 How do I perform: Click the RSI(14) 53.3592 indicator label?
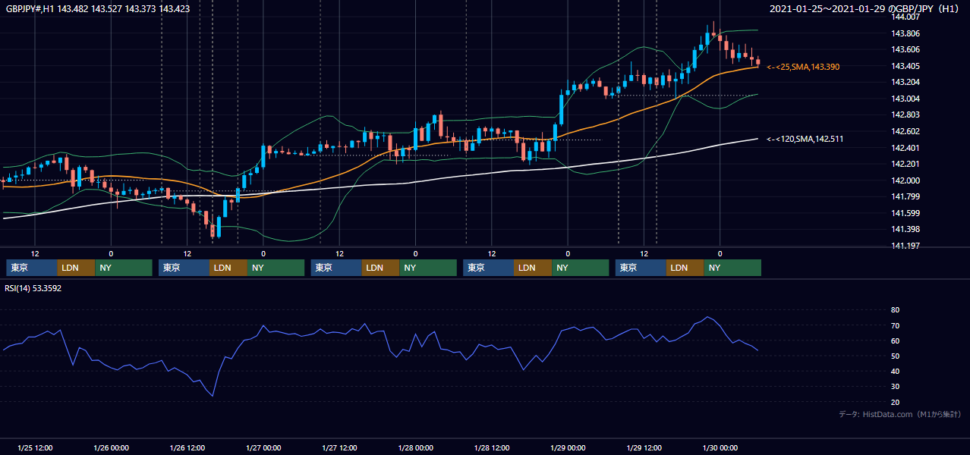point(34,288)
